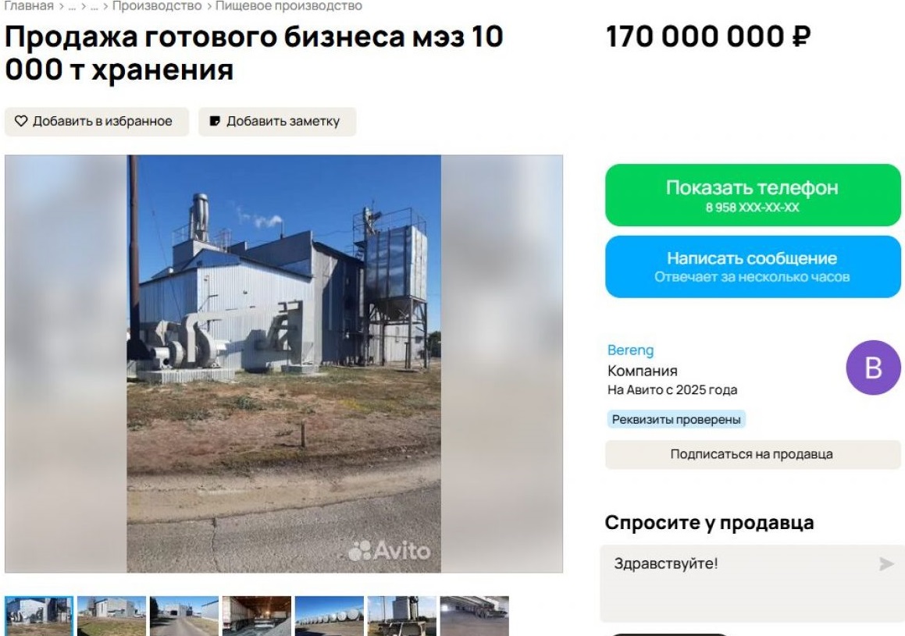The image size is (905, 636).
Task: Open Пищевое производство breadcrumb
Action: 289,6
